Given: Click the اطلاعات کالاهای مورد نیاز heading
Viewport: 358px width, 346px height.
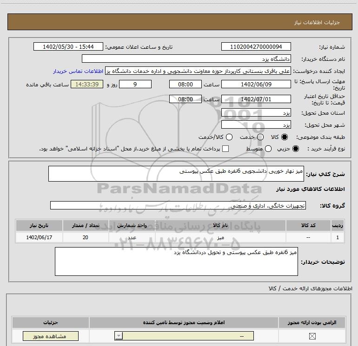Looking at the screenshot, I should 310,189.
